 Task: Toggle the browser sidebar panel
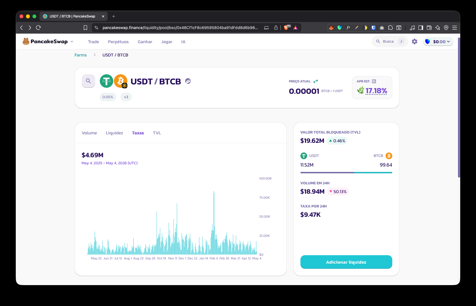click(x=421, y=28)
